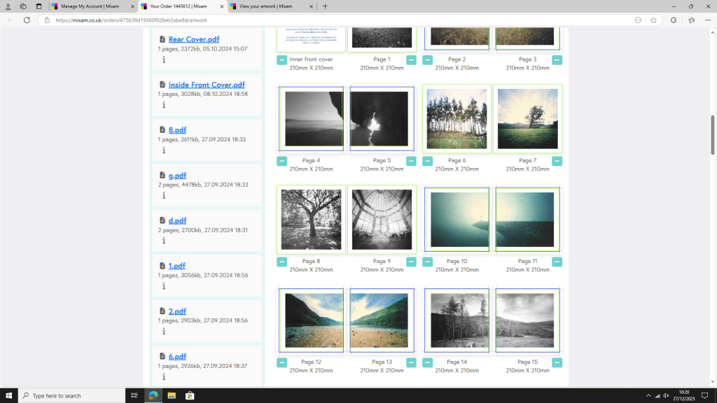Click info icon below 8.pdf

(x=164, y=150)
